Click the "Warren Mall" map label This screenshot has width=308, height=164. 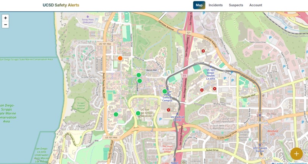(x=151, y=70)
